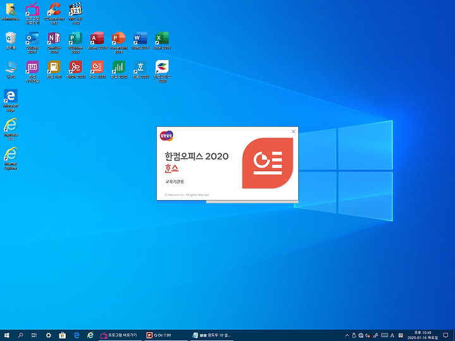This screenshot has height=341, width=455.
Task: Toggle the Korean Hanja IME indicator
Action: tap(401, 335)
